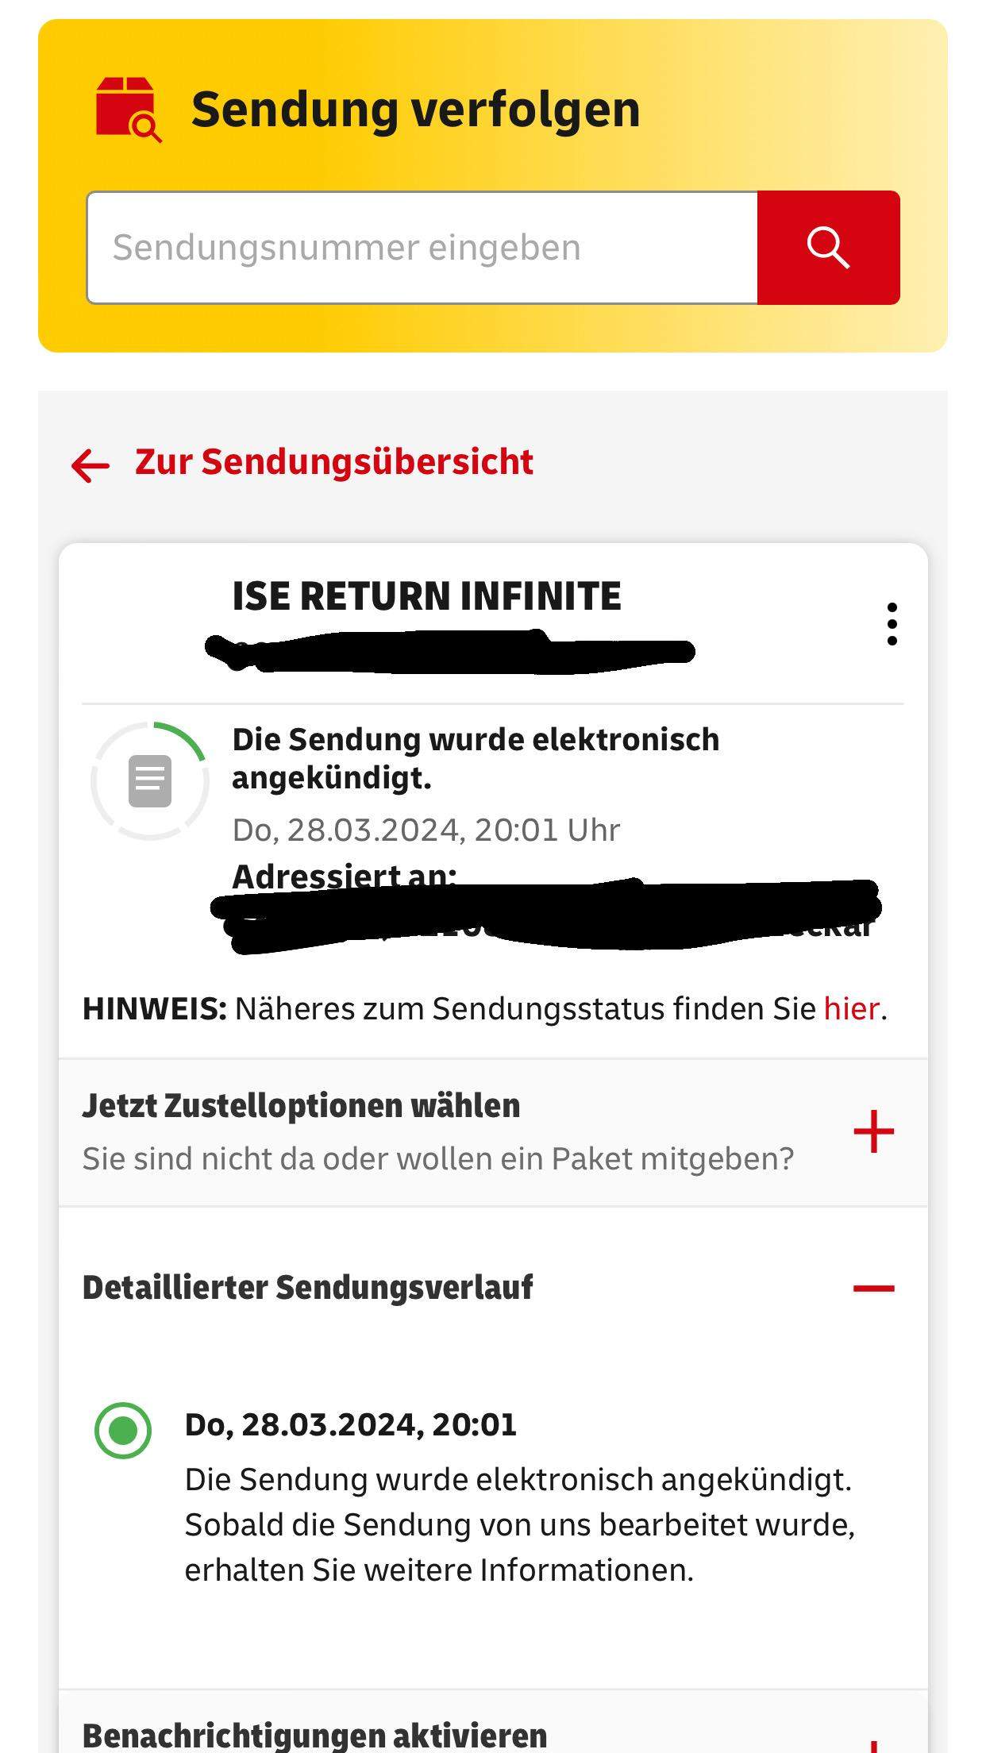Click the document status icon
This screenshot has height=1753, width=986.
151,780
